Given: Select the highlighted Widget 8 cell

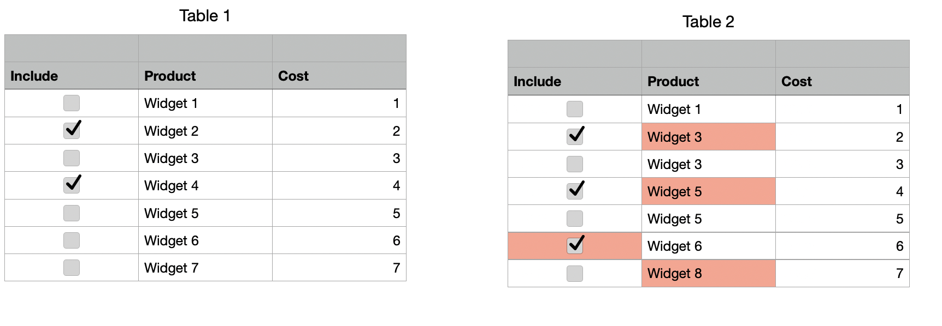Looking at the screenshot, I should (x=708, y=273).
